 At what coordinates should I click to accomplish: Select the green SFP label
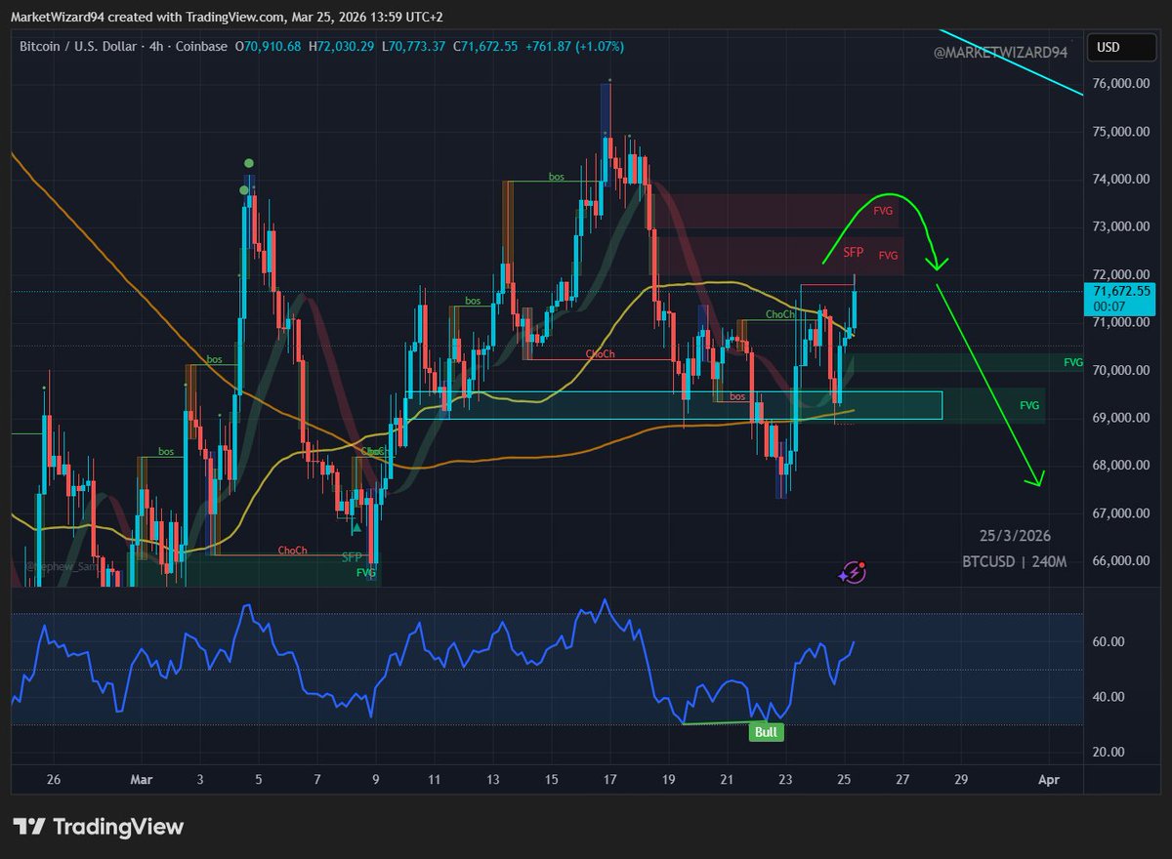[x=352, y=557]
